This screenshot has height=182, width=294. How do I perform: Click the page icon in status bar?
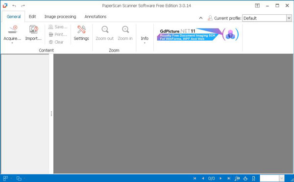point(253,179)
